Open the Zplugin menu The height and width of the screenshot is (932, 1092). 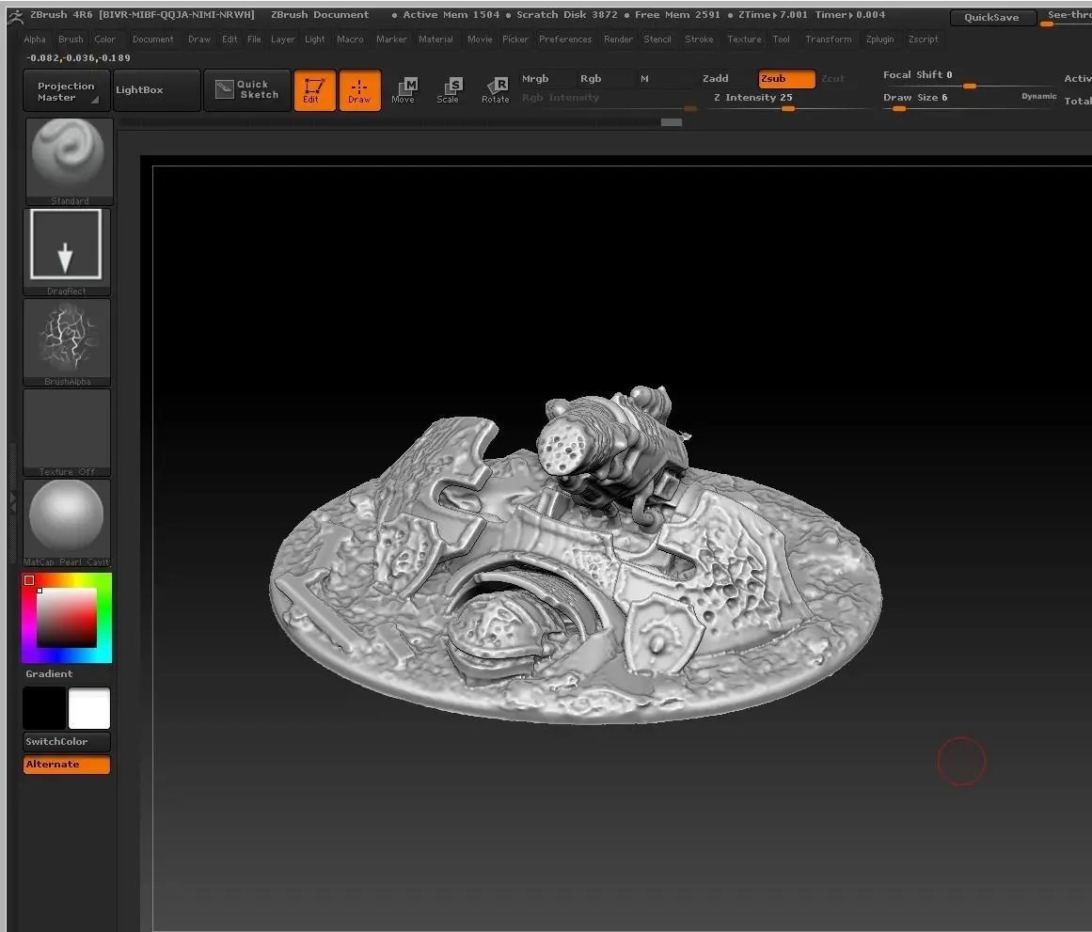coord(880,39)
